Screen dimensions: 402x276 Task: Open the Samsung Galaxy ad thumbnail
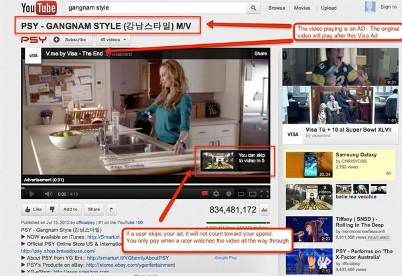309,164
